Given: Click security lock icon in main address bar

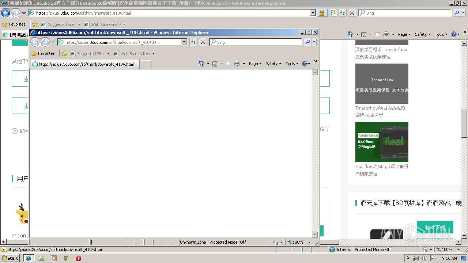Looking at the screenshot, I should 322,13.
